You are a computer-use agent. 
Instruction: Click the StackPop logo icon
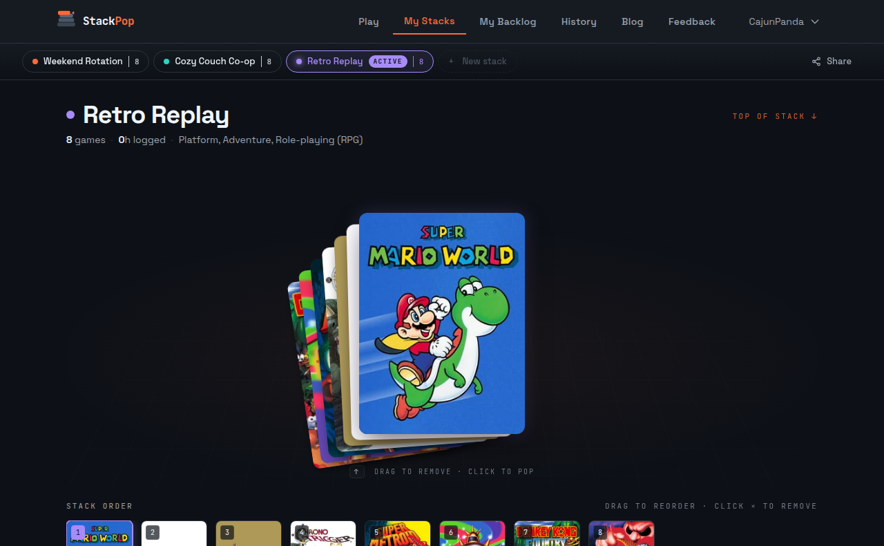point(66,19)
